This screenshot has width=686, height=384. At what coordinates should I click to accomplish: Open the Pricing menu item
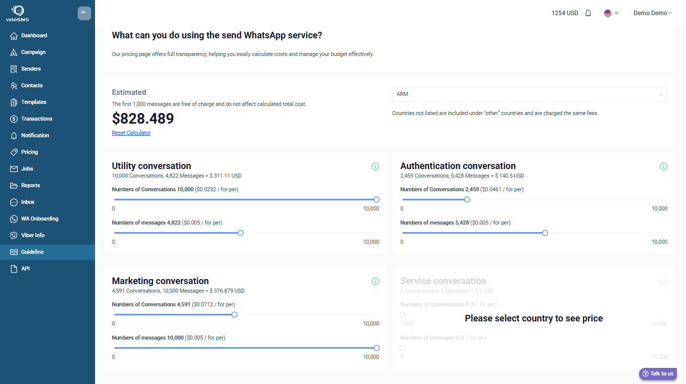pyautogui.click(x=48, y=152)
